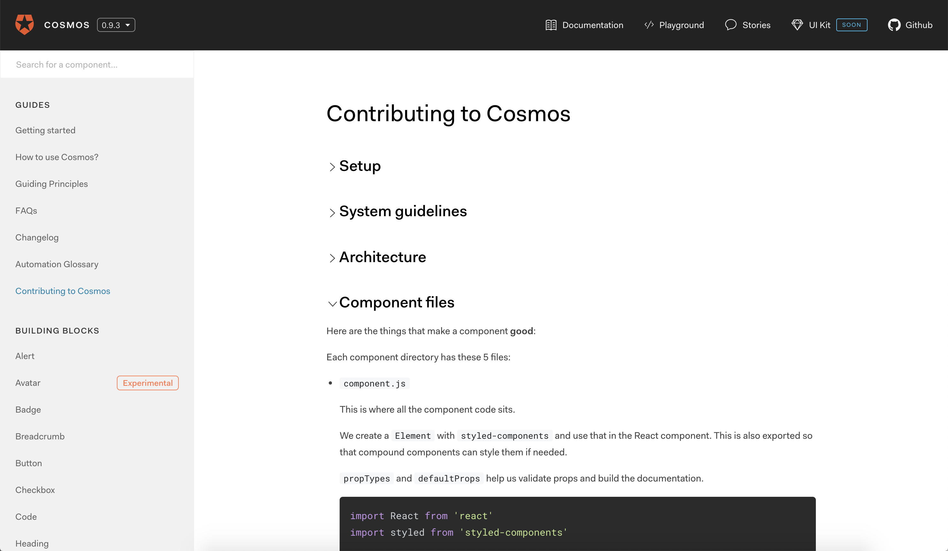The height and width of the screenshot is (551, 948).
Task: Select Automation Glossary in sidebar
Action: [57, 264]
